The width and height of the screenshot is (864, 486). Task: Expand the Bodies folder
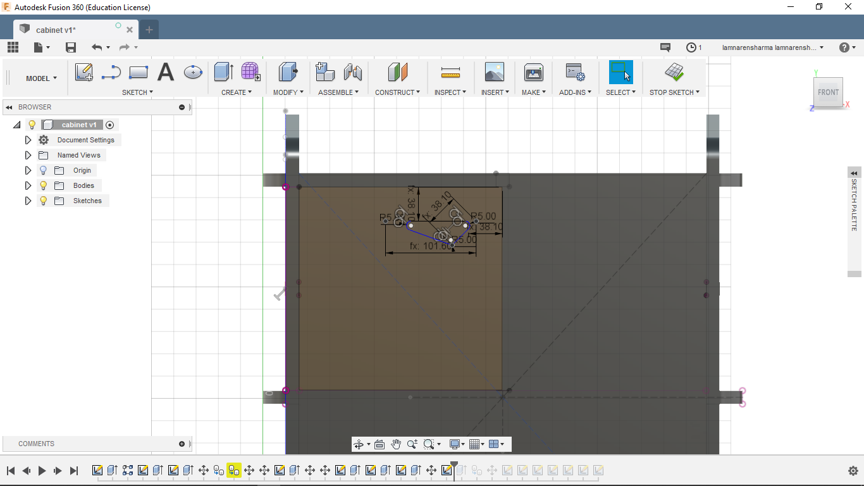(28, 185)
